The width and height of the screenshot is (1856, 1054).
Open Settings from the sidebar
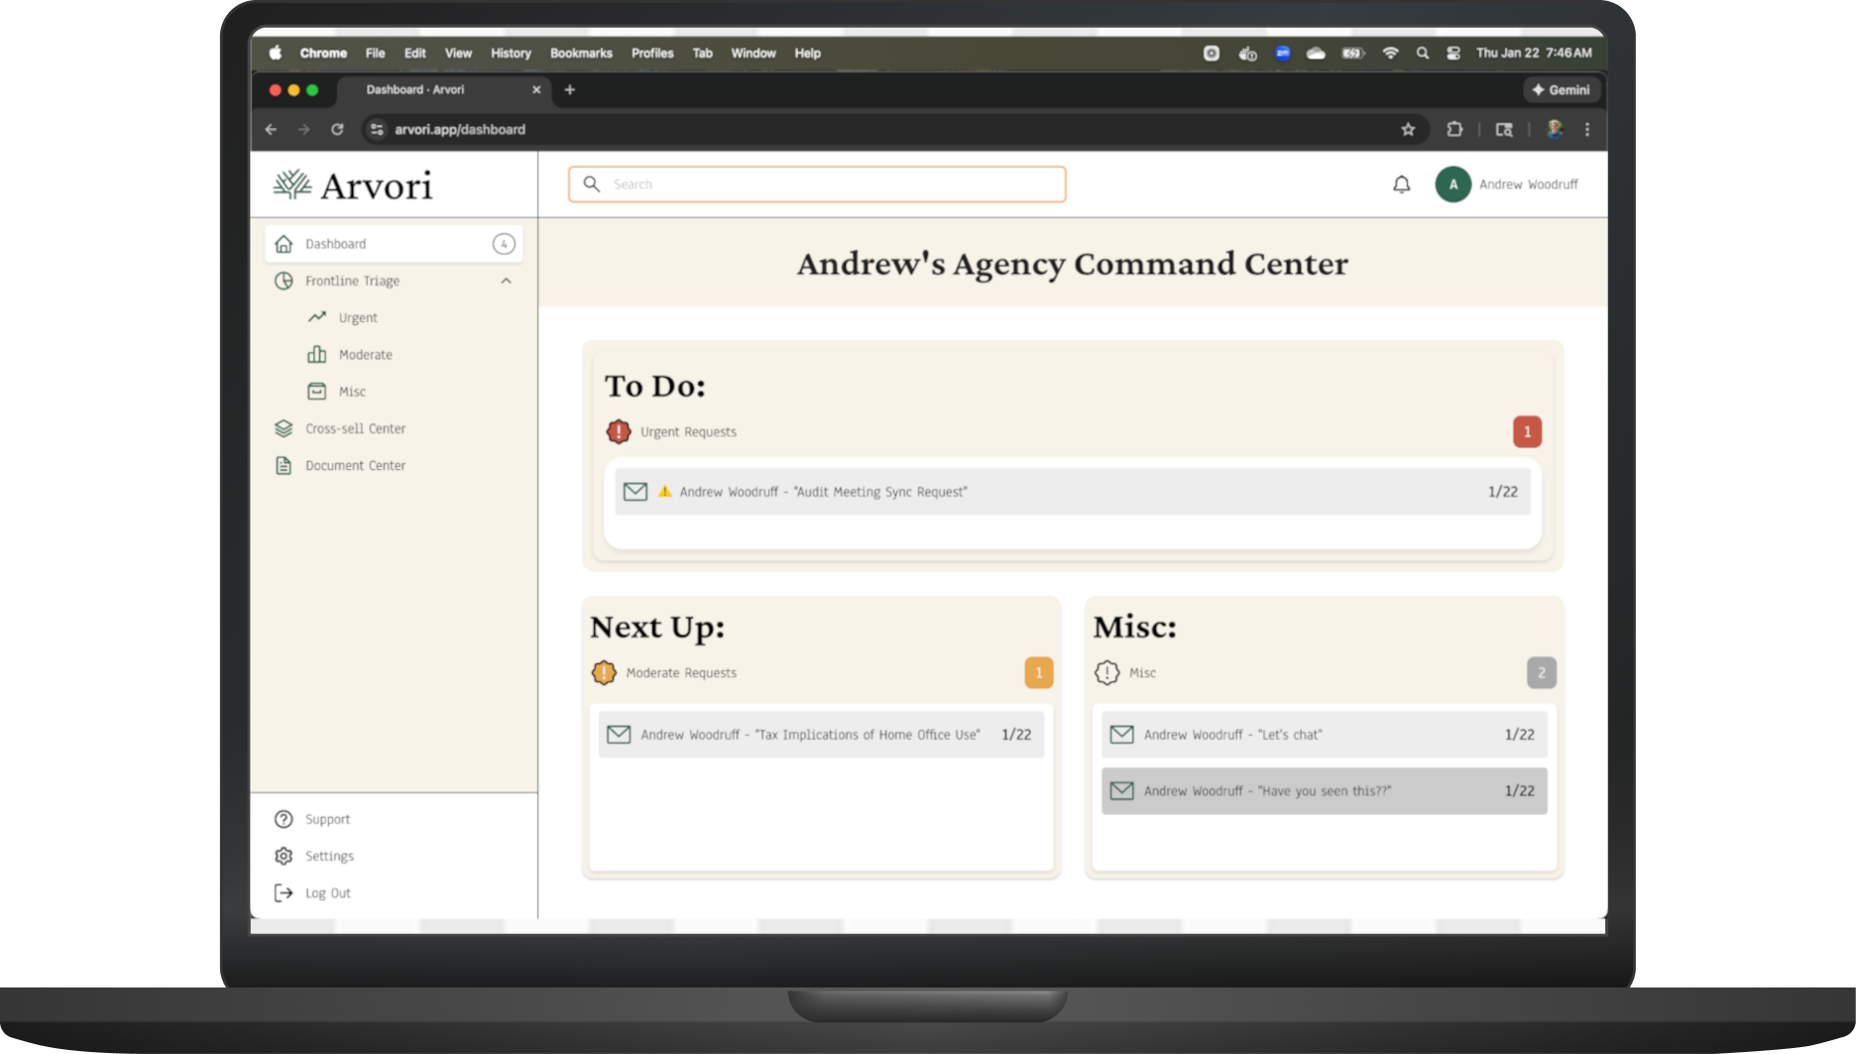(x=328, y=856)
